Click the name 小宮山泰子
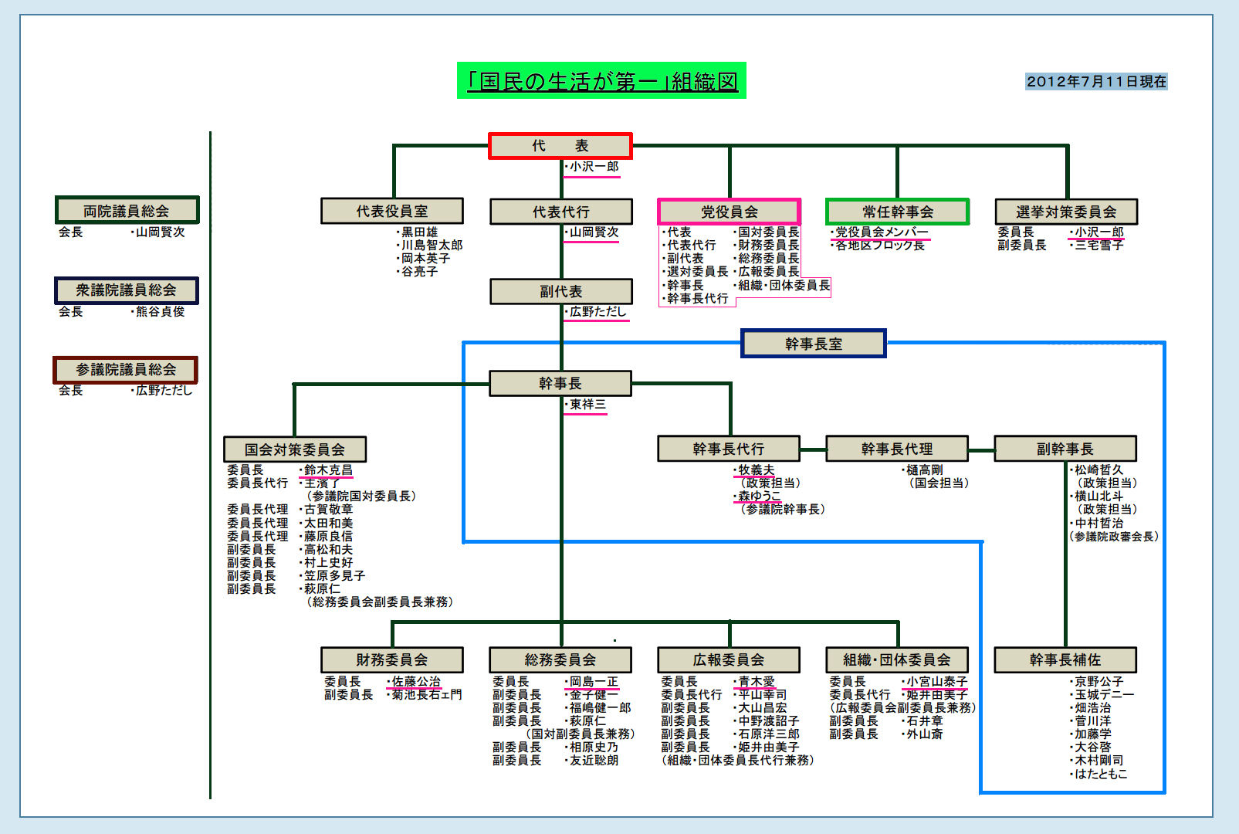 tap(937, 681)
